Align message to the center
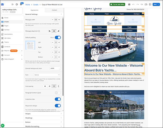Image resolution: width=163 pixels, height=128 pixels. pyautogui.click(x=54, y=31)
